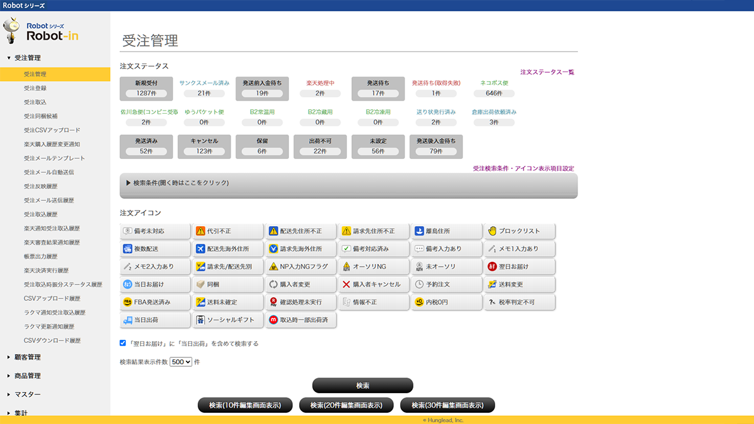Open CSVダウンロード履歴 in the sidebar
The image size is (754, 424).
tap(52, 340)
